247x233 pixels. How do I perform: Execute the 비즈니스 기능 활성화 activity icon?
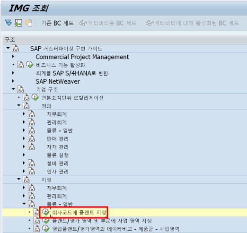(x=30, y=65)
